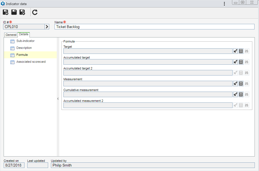This screenshot has width=259, height=171.
Task: Open the Target formula calculator
Action: click(x=241, y=51)
